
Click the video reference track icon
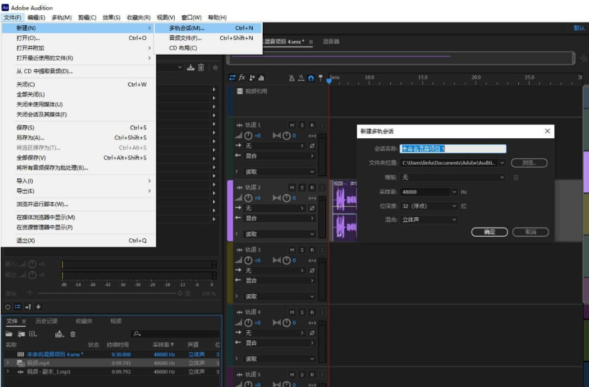coord(239,91)
